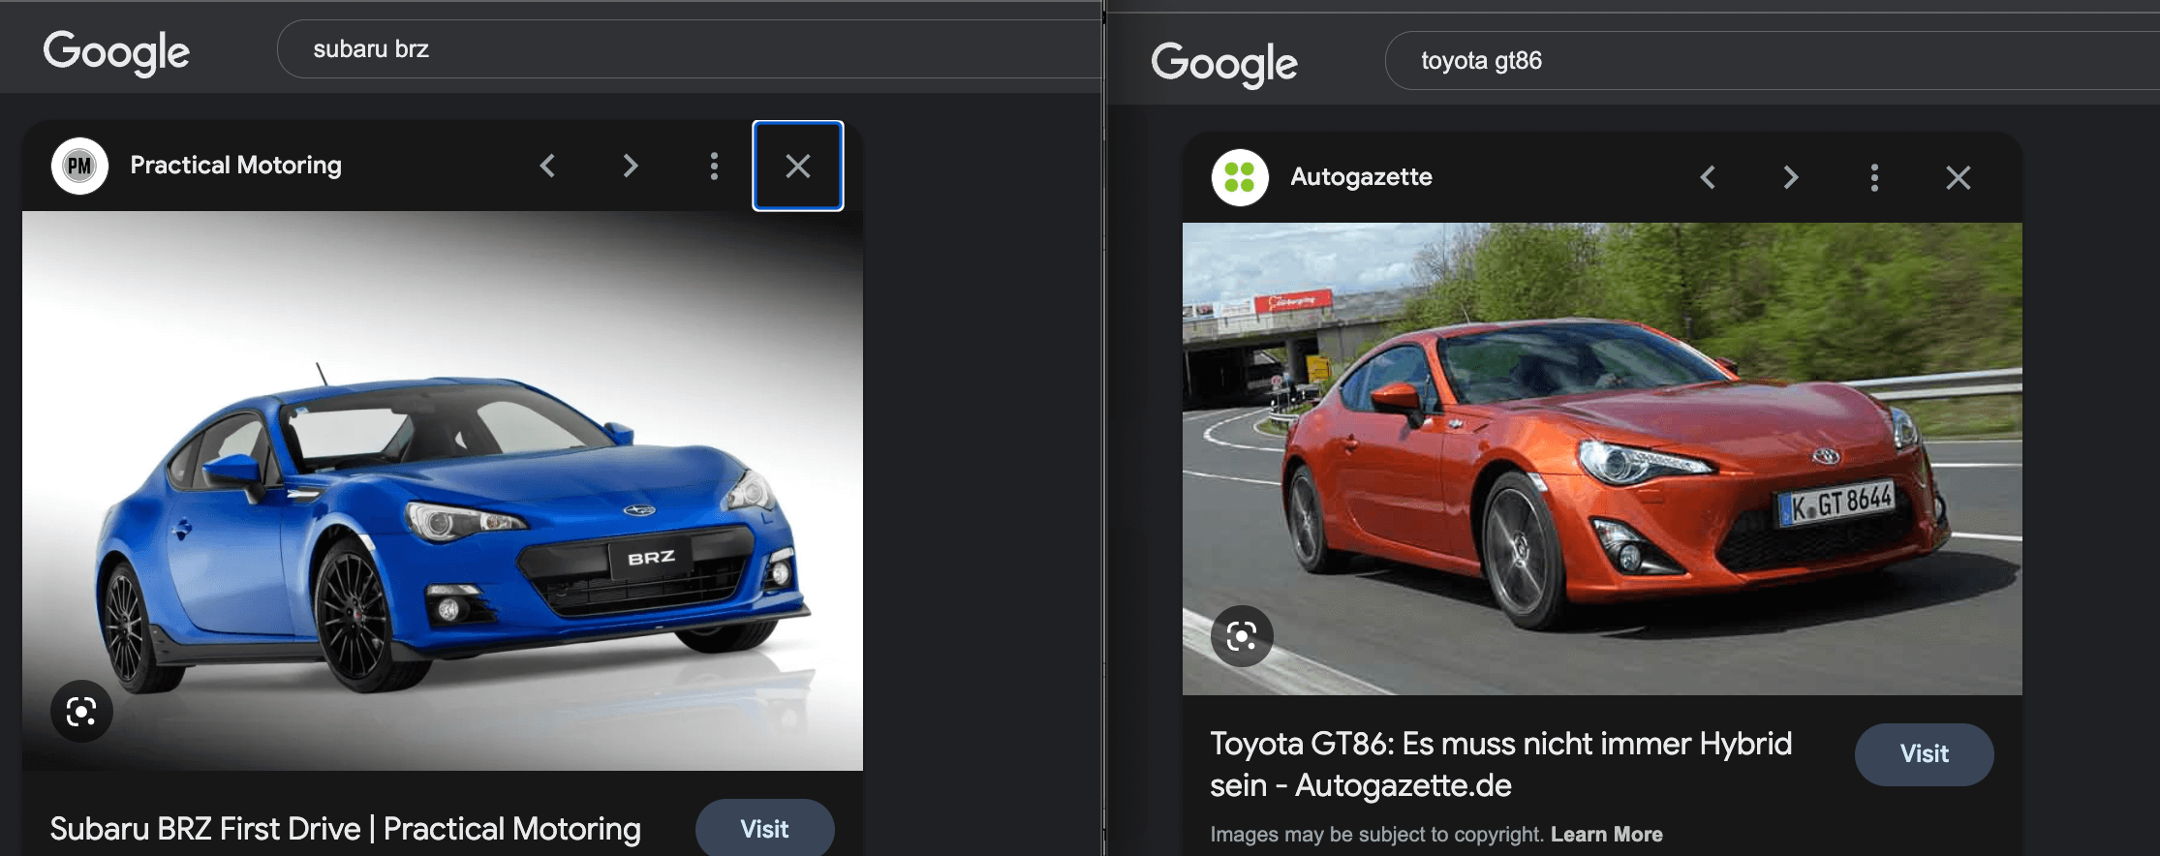Close the Autogazette image preview
Image resolution: width=2160 pixels, height=856 pixels.
[1959, 177]
